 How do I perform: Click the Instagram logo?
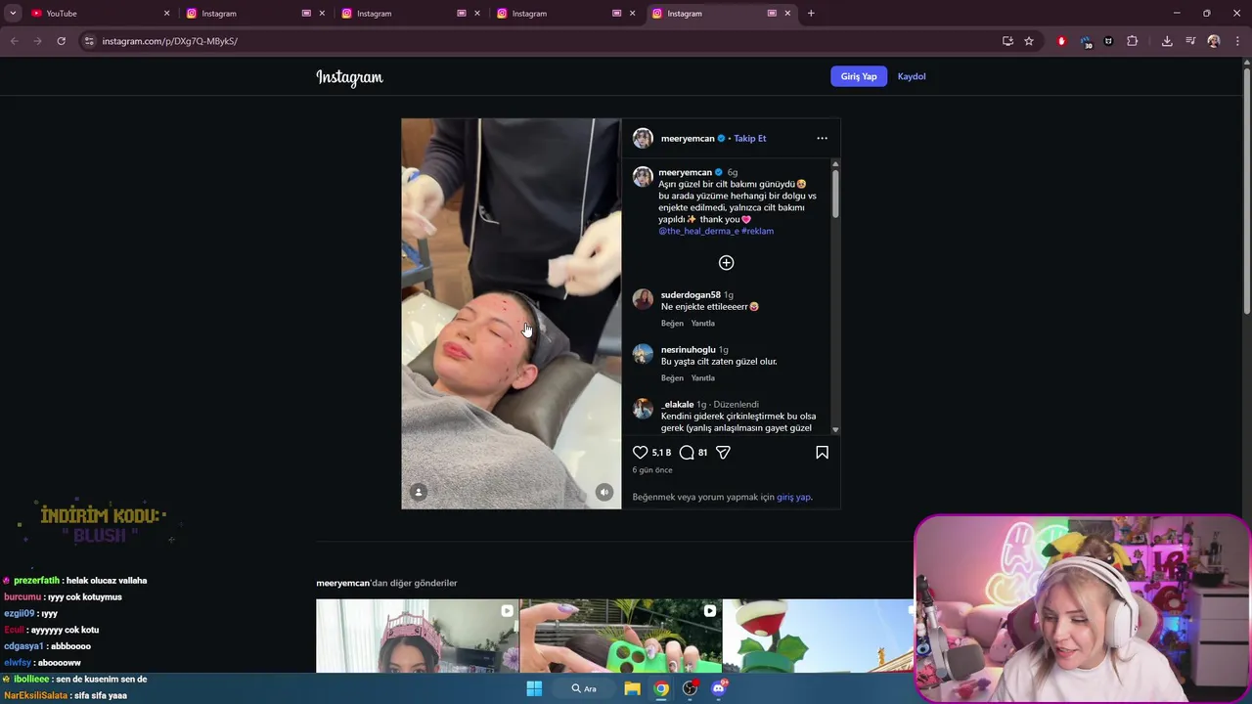tap(349, 77)
